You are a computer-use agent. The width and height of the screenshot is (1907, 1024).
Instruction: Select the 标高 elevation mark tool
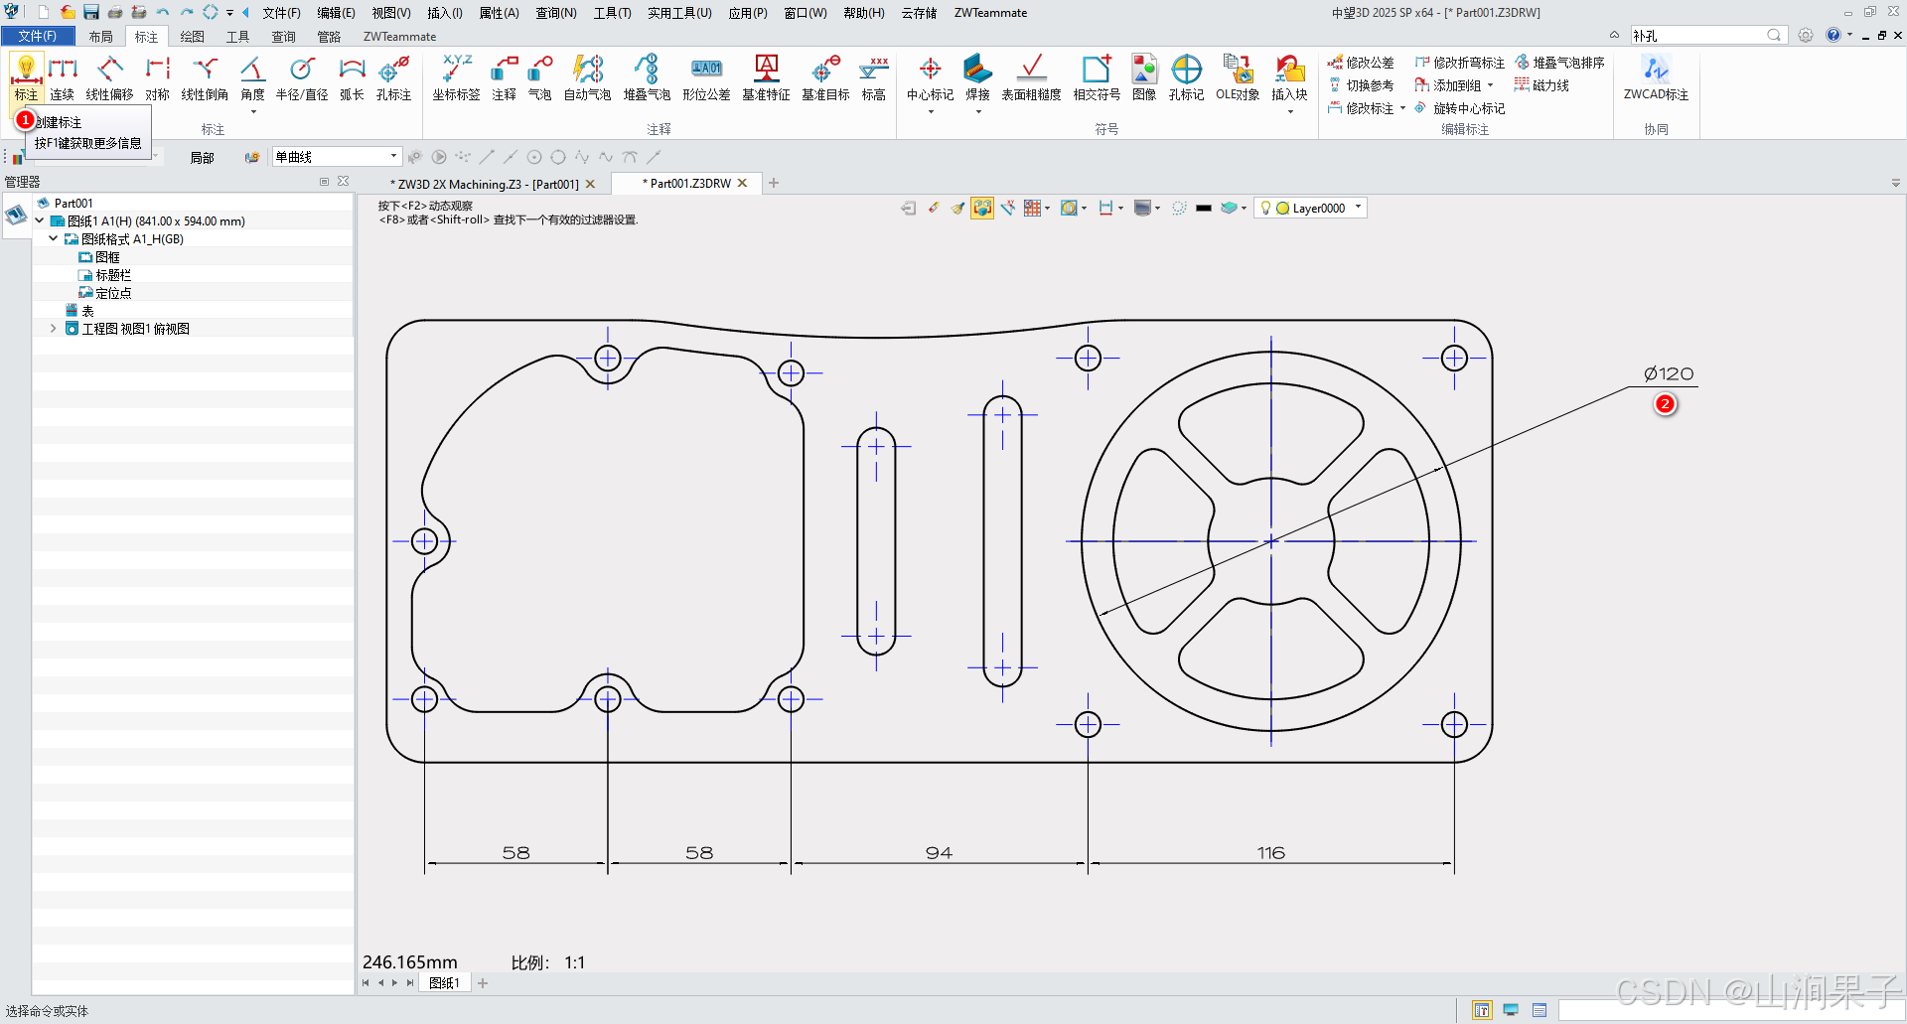click(873, 78)
